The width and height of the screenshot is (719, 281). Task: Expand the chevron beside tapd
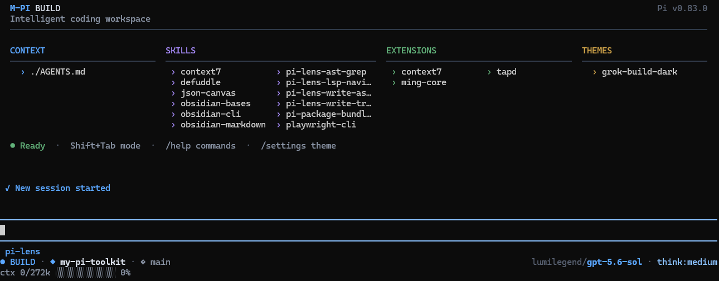489,72
